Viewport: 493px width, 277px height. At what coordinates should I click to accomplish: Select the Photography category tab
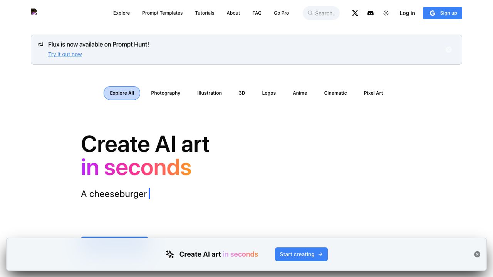tap(166, 93)
